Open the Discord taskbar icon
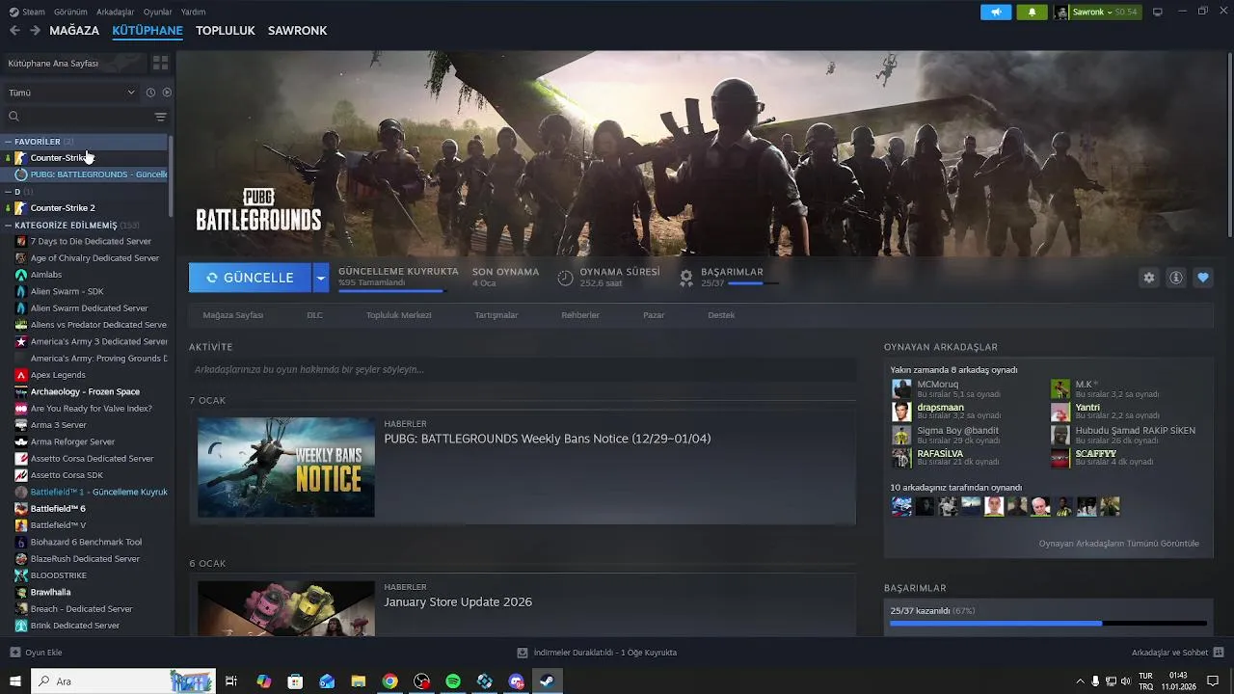Image resolution: width=1234 pixels, height=694 pixels. click(x=516, y=681)
